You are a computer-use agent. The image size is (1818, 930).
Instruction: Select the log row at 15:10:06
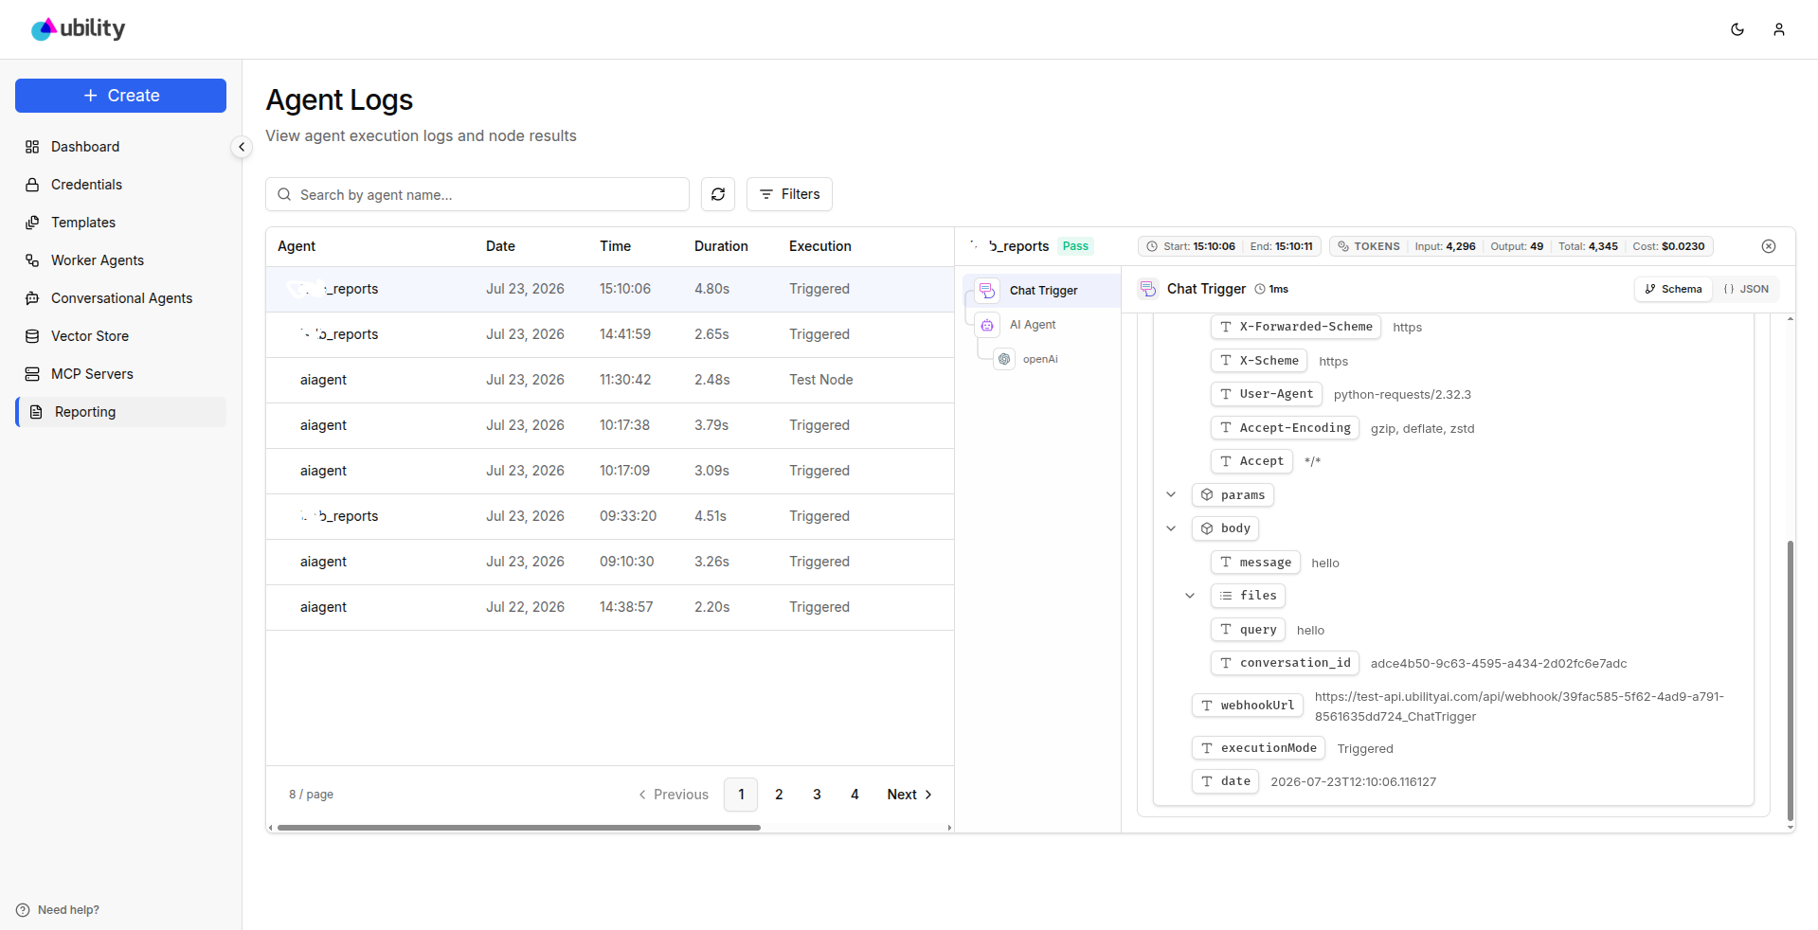pos(610,289)
